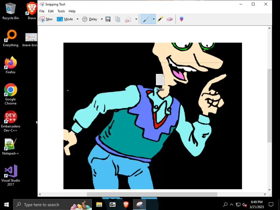This screenshot has width=280, height=210.
Task: Open the Windows Start menu
Action: click(7, 205)
